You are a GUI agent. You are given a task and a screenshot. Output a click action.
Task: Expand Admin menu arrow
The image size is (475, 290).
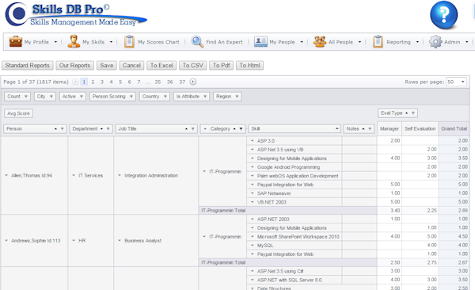(x=467, y=42)
